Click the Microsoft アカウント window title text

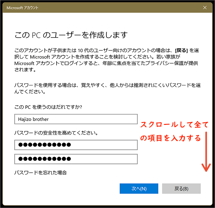click(x=22, y=8)
